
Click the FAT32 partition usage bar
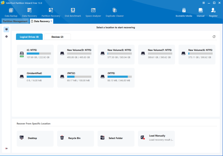click(x=79, y=77)
